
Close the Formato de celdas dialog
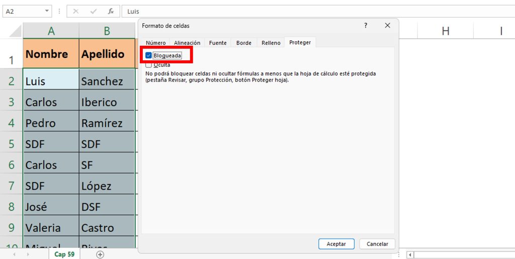[x=387, y=26]
